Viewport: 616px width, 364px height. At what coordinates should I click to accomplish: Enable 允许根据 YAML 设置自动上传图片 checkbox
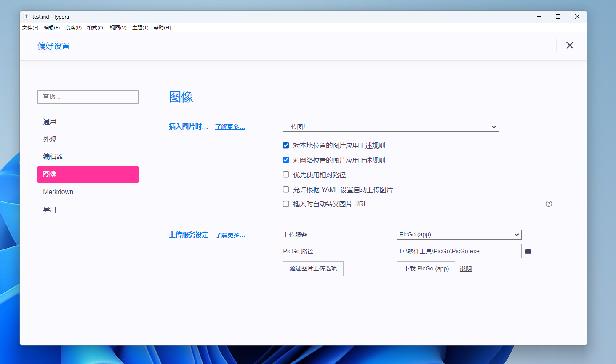286,190
